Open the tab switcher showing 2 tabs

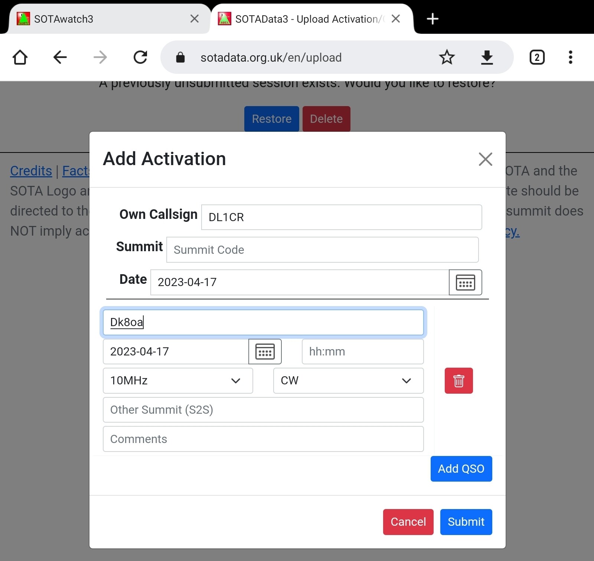point(537,58)
